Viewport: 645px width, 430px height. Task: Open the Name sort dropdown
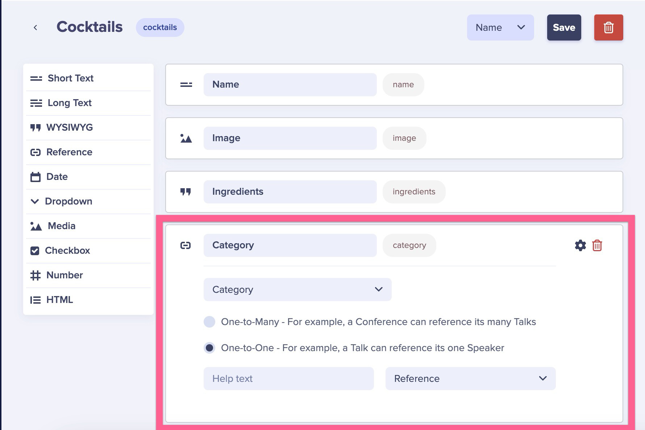point(500,27)
